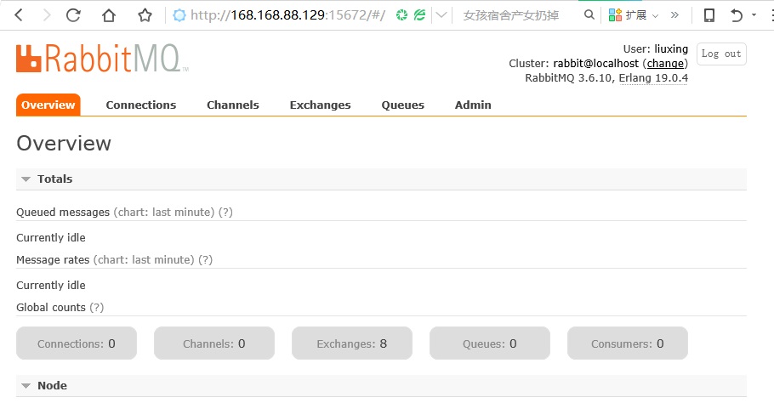
Task: Click the undo arrow icon in the toolbar
Action: click(736, 15)
